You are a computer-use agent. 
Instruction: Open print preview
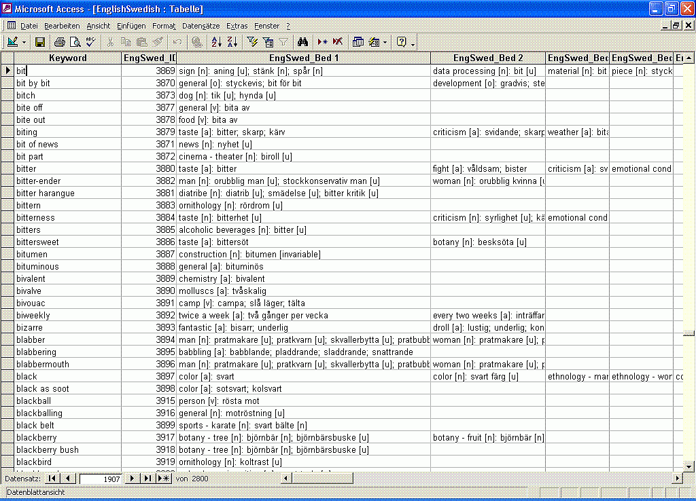tap(75, 42)
